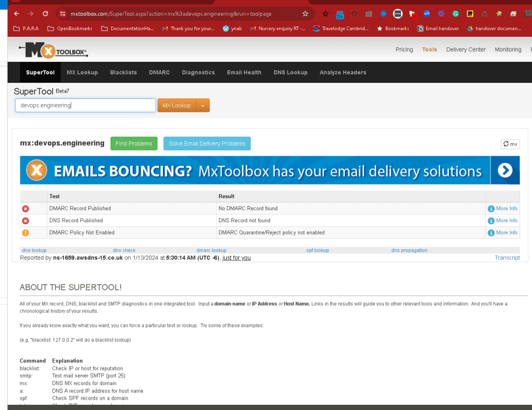Open the 'Thank you for your...' Gmail bookmark
The width and height of the screenshot is (532, 410).
coord(188,29)
